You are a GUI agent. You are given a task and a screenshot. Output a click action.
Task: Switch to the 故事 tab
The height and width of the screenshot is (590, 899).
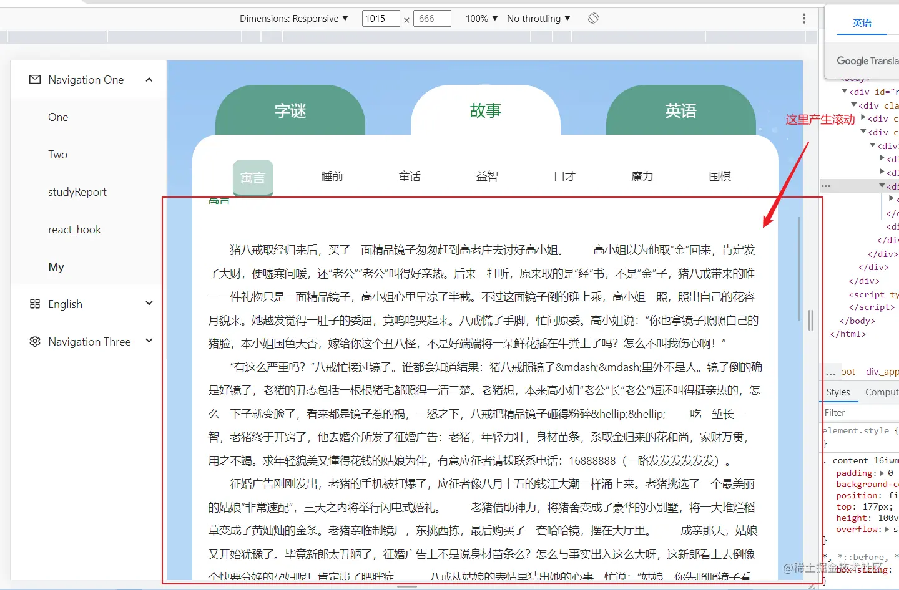click(486, 111)
